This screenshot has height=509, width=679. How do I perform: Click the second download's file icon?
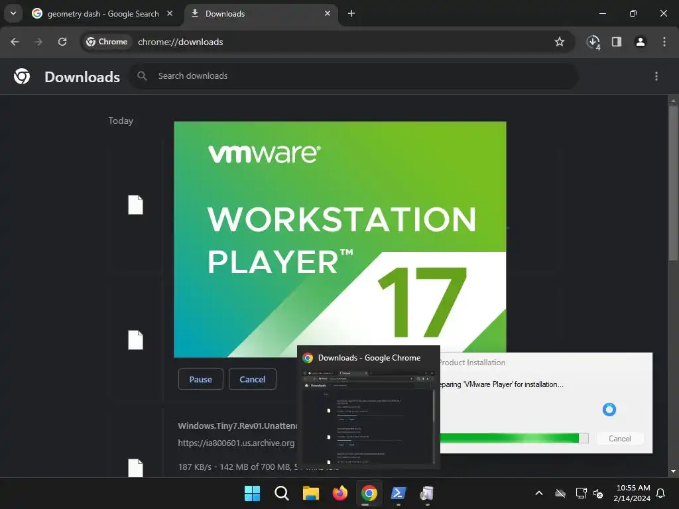135,340
